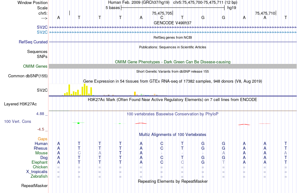Image resolution: width=297 pixels, height=193 pixels.
Task: Open Short Genetic Variants from dbSNP title
Action: [173, 71]
